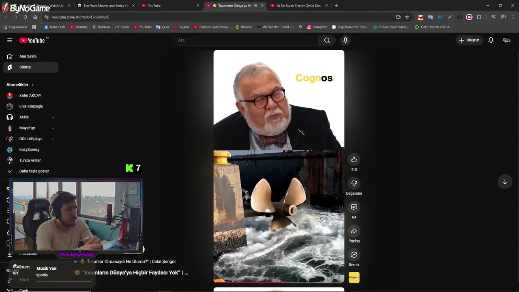Open Gmail bookmark
Viewport: 519px width, 292px height.
(x=121, y=27)
